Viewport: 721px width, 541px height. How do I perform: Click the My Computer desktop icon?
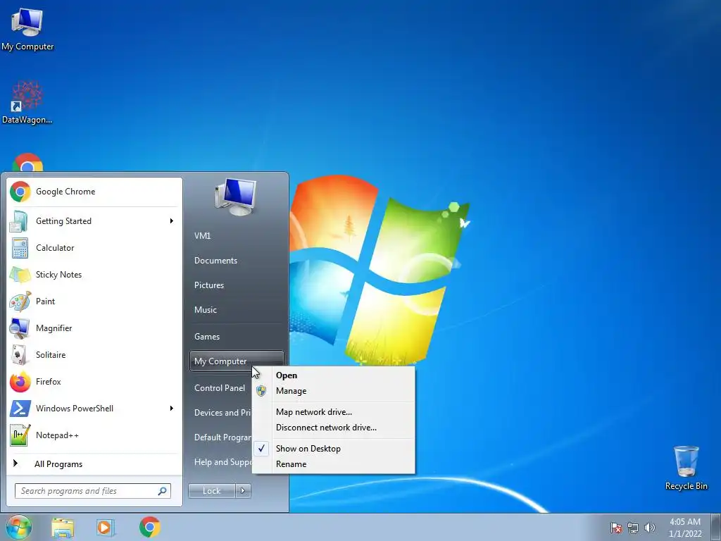click(x=27, y=30)
